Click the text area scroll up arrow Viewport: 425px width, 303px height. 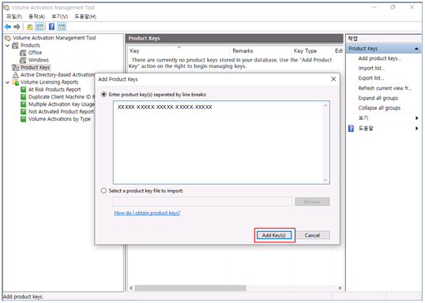325,106
